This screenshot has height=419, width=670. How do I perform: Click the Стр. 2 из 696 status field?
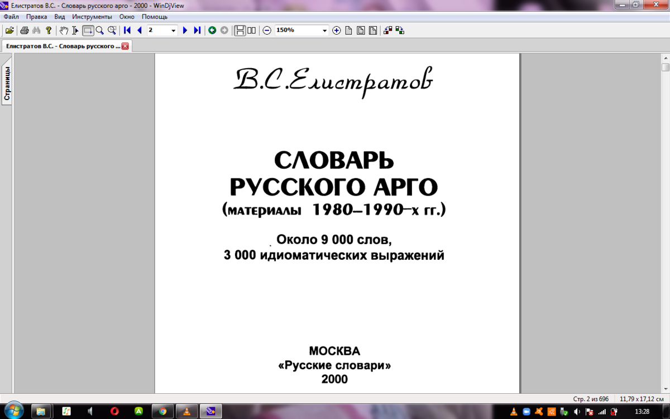tap(592, 399)
